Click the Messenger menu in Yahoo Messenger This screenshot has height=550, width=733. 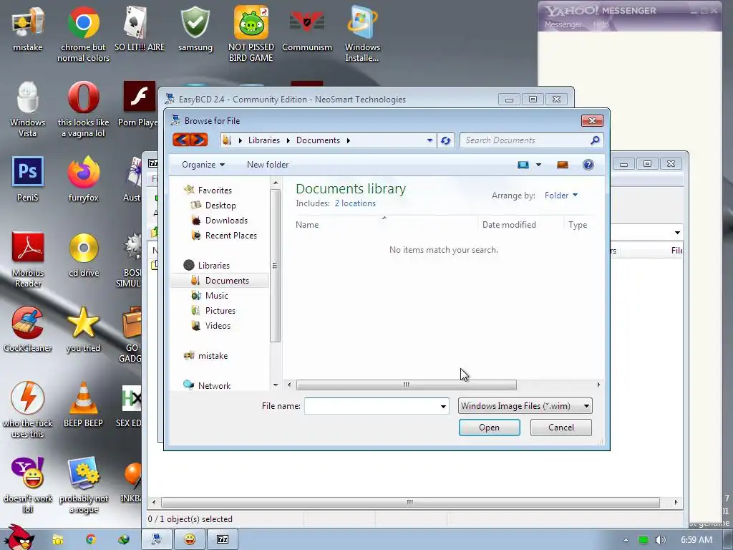pyautogui.click(x=563, y=24)
